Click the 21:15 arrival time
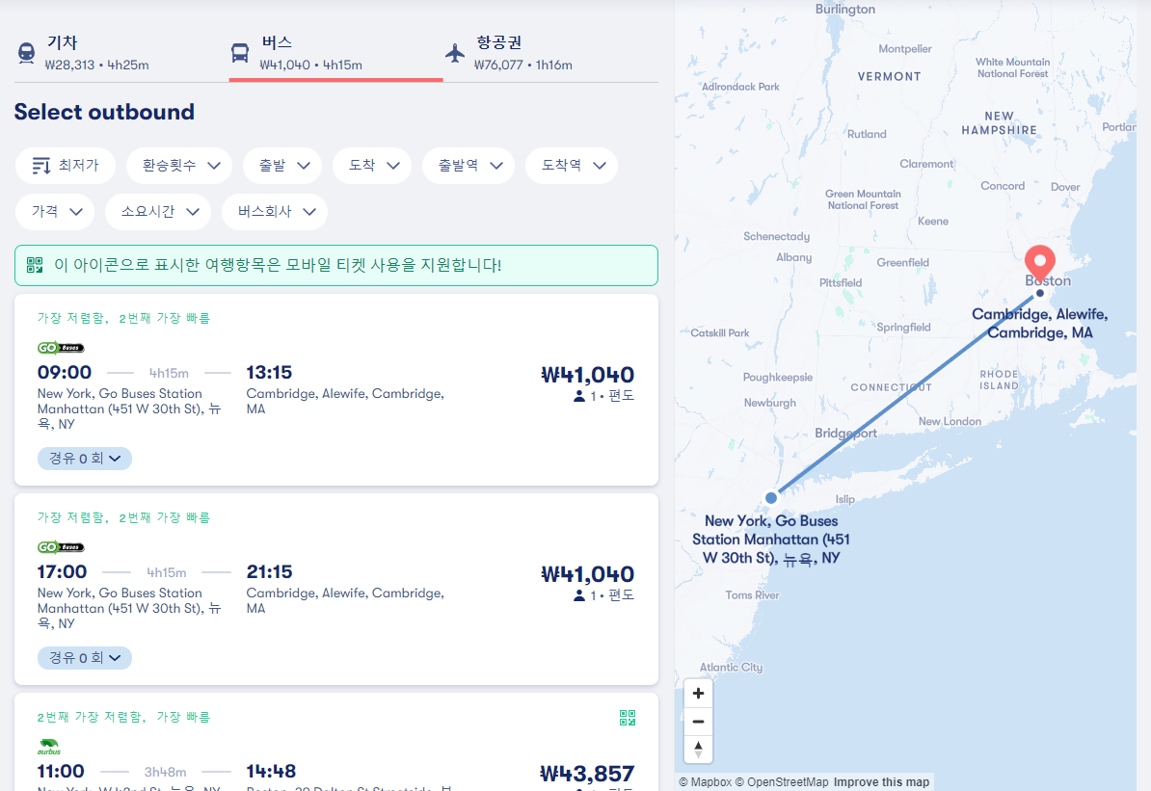 pos(269,572)
